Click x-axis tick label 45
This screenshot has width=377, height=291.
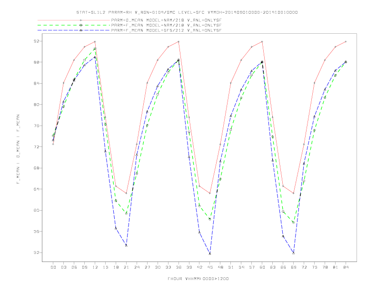(210, 267)
